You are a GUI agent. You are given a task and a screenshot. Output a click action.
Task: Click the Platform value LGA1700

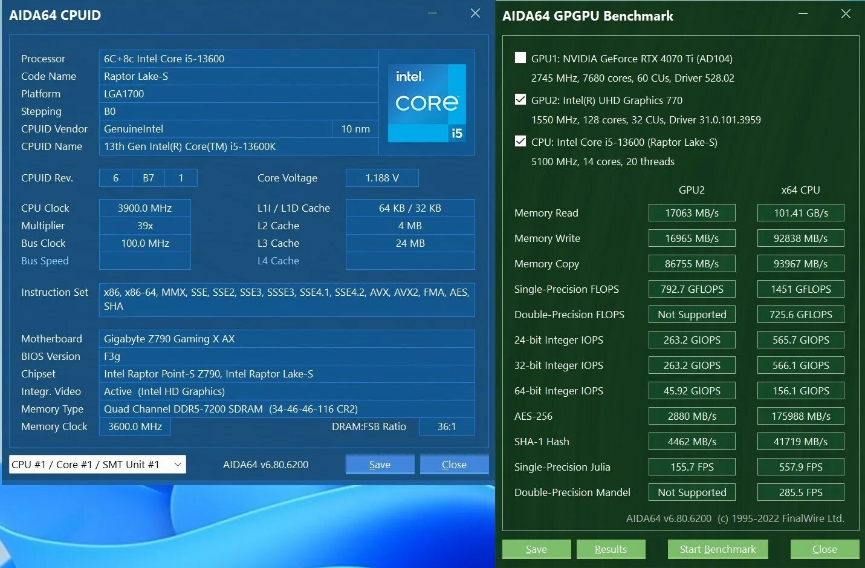point(239,94)
